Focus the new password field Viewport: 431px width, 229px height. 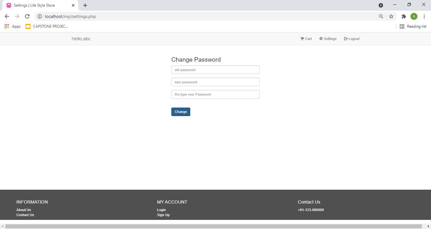pyautogui.click(x=215, y=82)
